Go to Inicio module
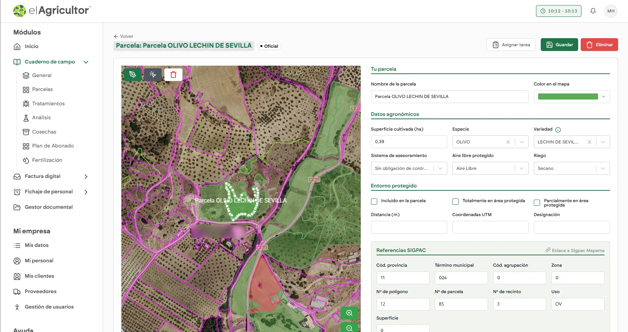Viewport: 628px width, 332px height. click(32, 46)
